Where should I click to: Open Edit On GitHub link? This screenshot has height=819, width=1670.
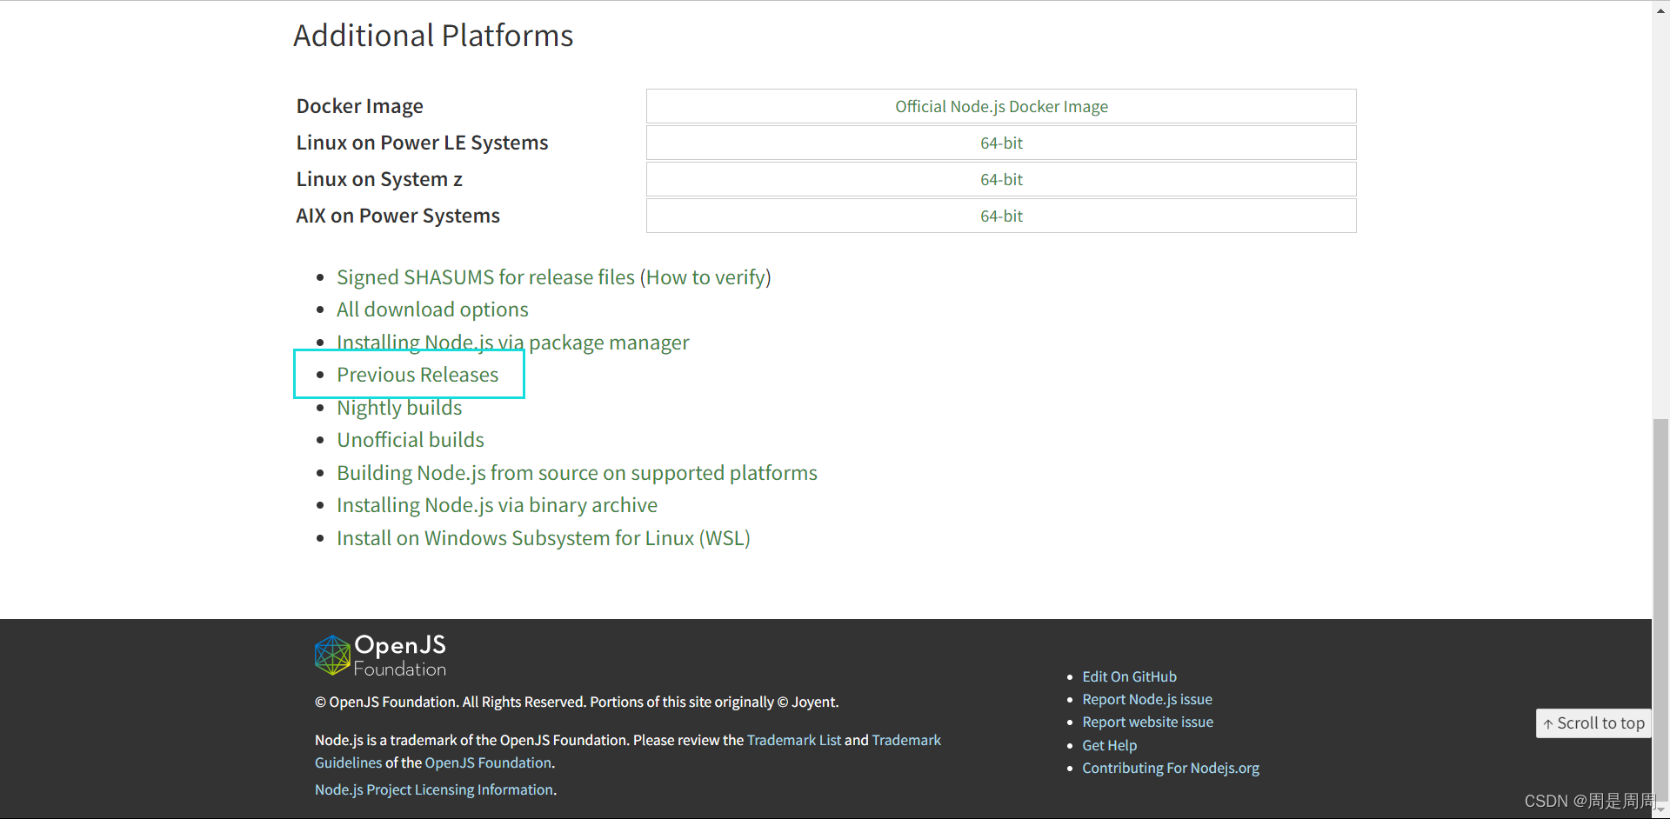pyautogui.click(x=1129, y=676)
